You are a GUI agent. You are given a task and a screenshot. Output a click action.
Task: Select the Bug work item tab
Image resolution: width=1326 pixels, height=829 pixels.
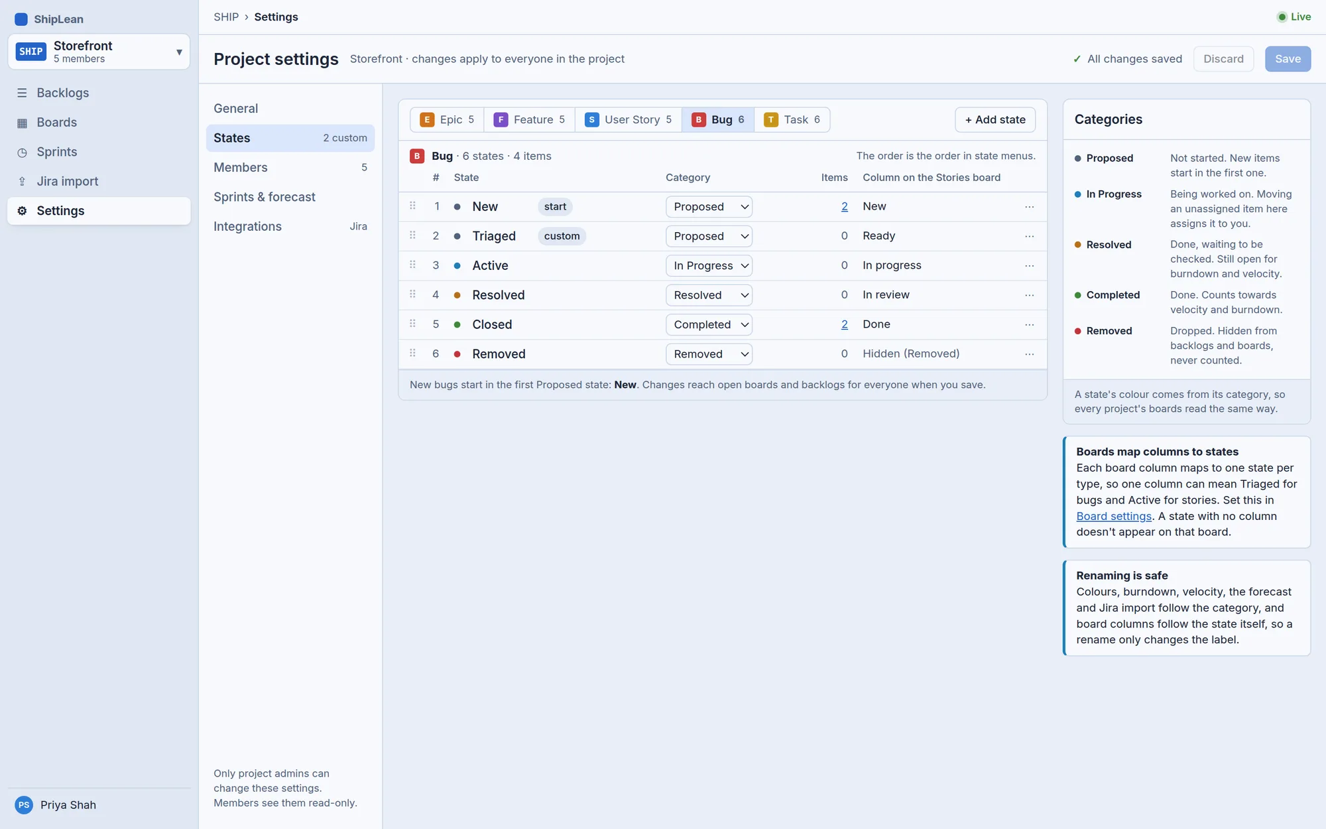coord(718,119)
